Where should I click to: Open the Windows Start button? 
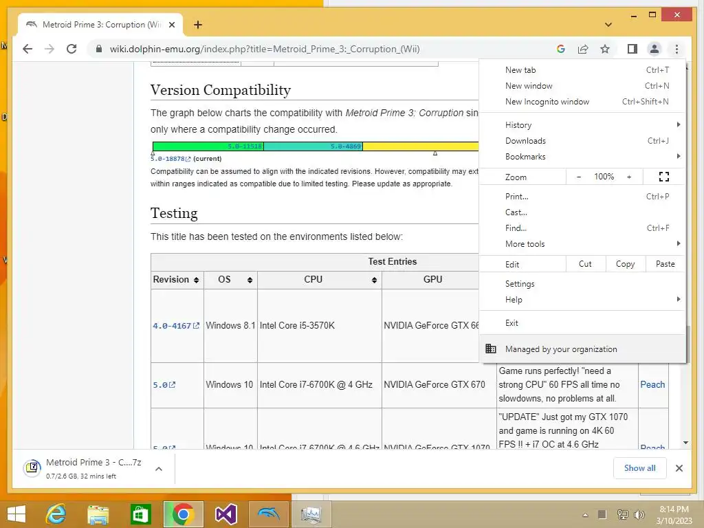pos(16,514)
